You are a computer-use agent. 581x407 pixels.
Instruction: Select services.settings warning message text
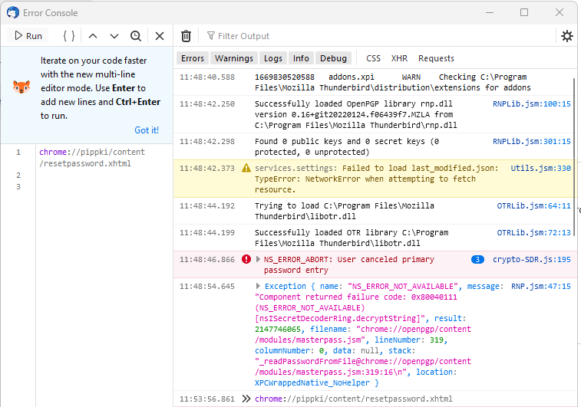(x=376, y=179)
